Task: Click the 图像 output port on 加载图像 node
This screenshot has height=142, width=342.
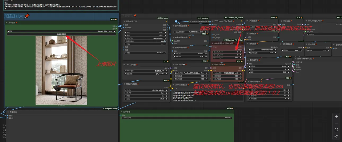Action: click(117, 26)
